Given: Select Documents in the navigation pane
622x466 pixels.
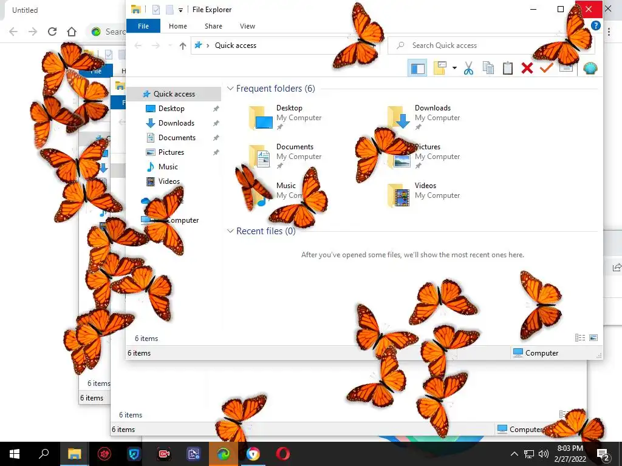Looking at the screenshot, I should pyautogui.click(x=177, y=138).
